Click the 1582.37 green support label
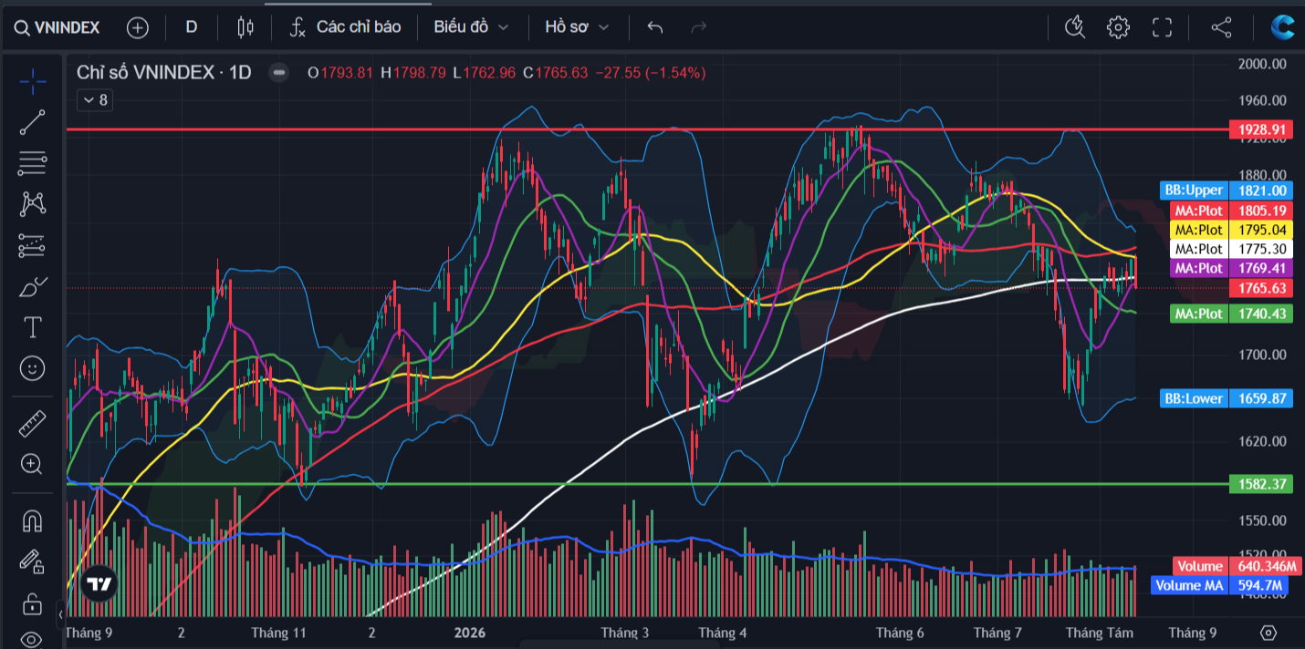1305x649 pixels. click(x=1261, y=484)
